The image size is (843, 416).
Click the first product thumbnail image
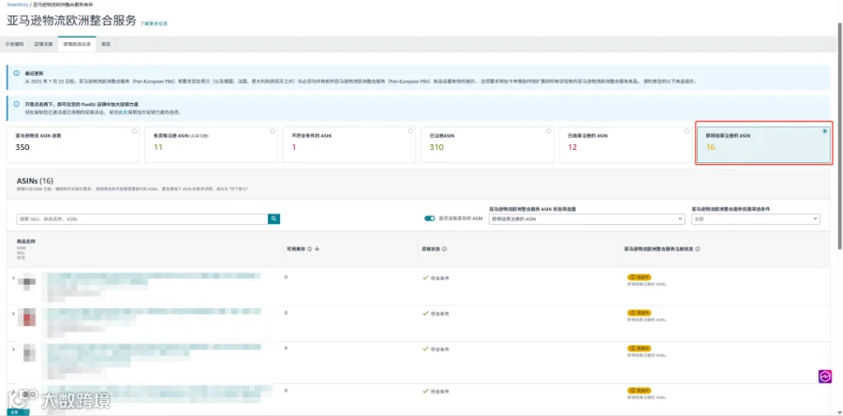pyautogui.click(x=27, y=282)
